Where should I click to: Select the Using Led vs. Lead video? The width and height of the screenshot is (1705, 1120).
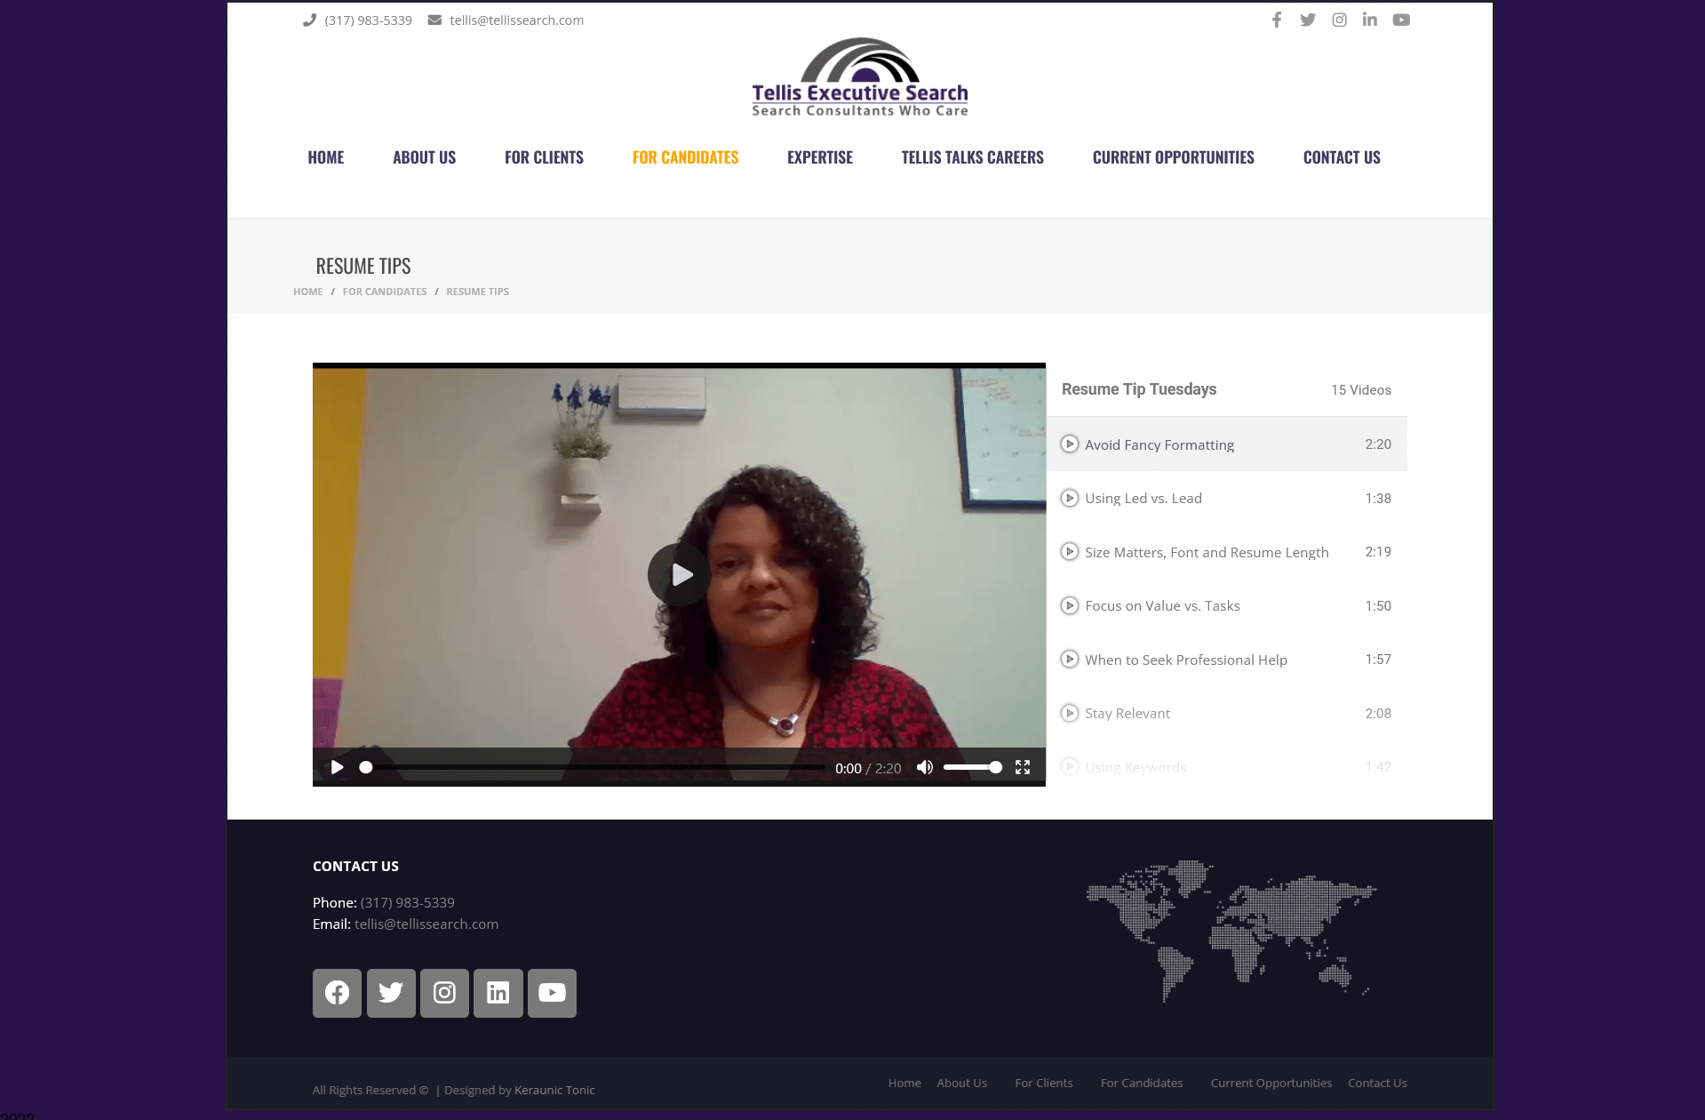tap(1143, 499)
